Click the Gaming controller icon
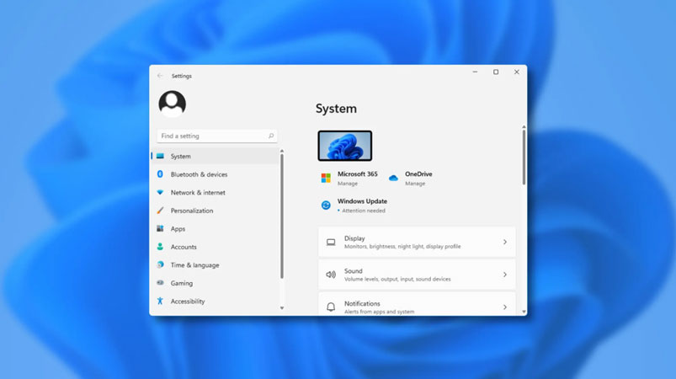 coord(160,283)
